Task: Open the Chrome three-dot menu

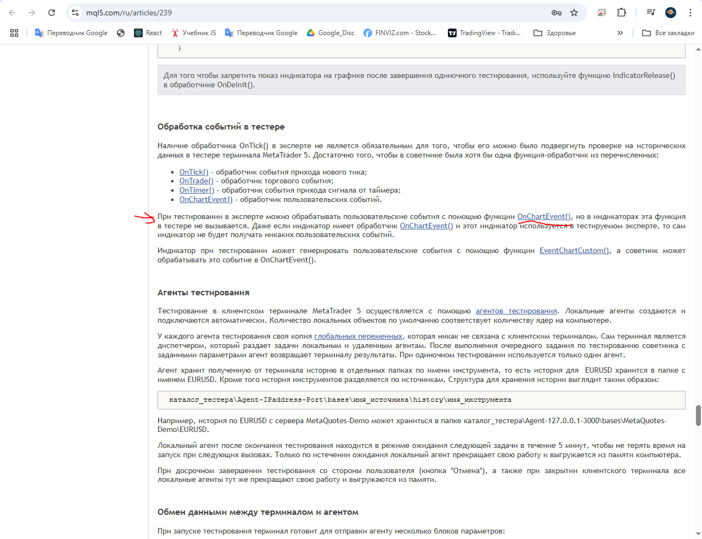Action: pyautogui.click(x=690, y=13)
